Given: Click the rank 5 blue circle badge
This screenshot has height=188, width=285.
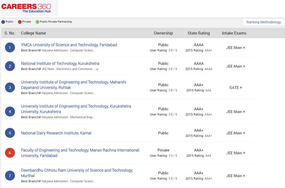Looking at the screenshot, I should tap(10, 133).
